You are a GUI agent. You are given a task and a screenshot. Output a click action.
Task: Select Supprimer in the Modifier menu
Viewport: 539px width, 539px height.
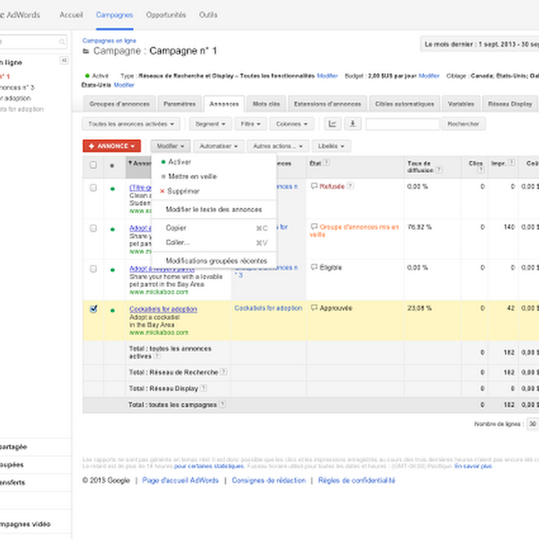[184, 191]
